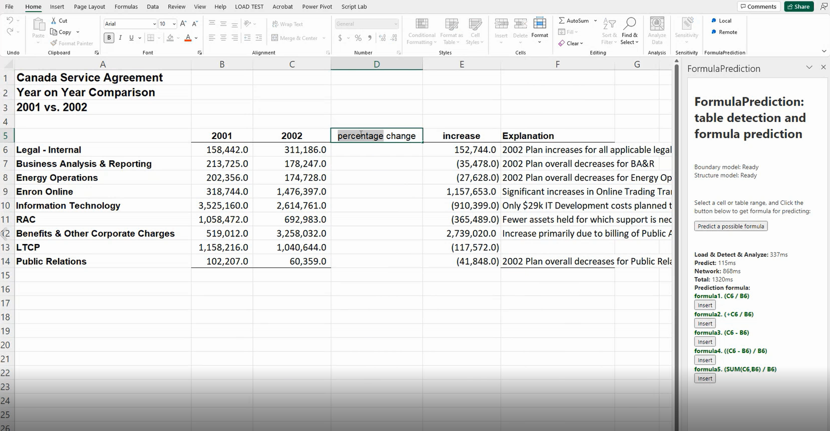Click Merge & Center

coord(294,38)
